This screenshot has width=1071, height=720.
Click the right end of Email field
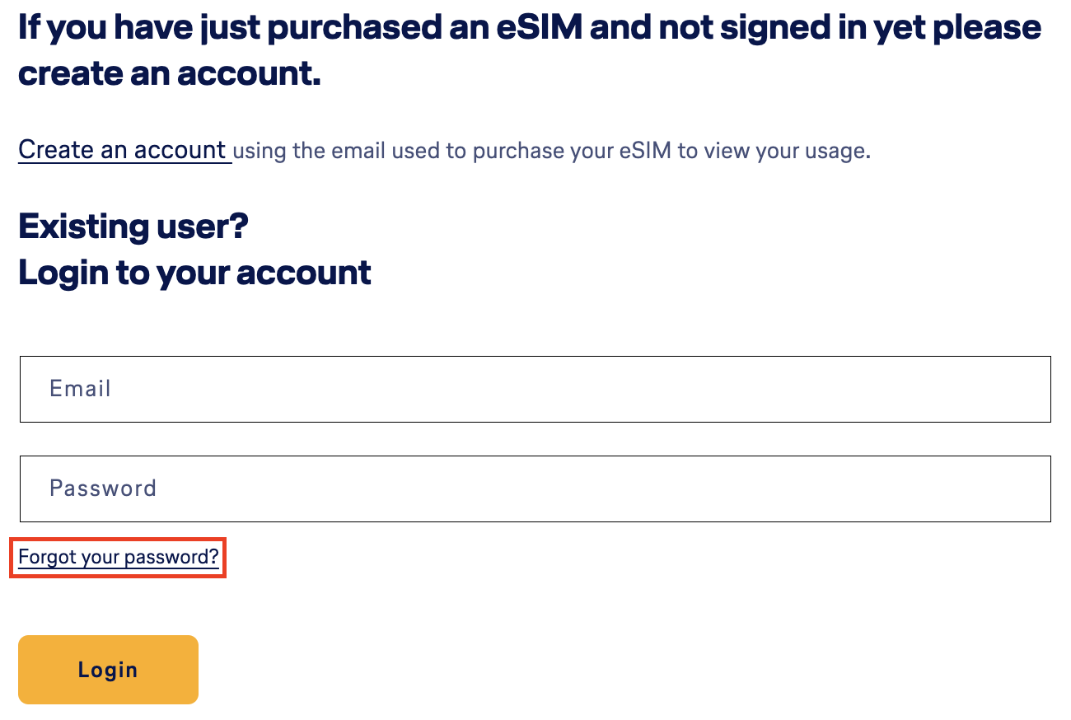pos(1022,389)
